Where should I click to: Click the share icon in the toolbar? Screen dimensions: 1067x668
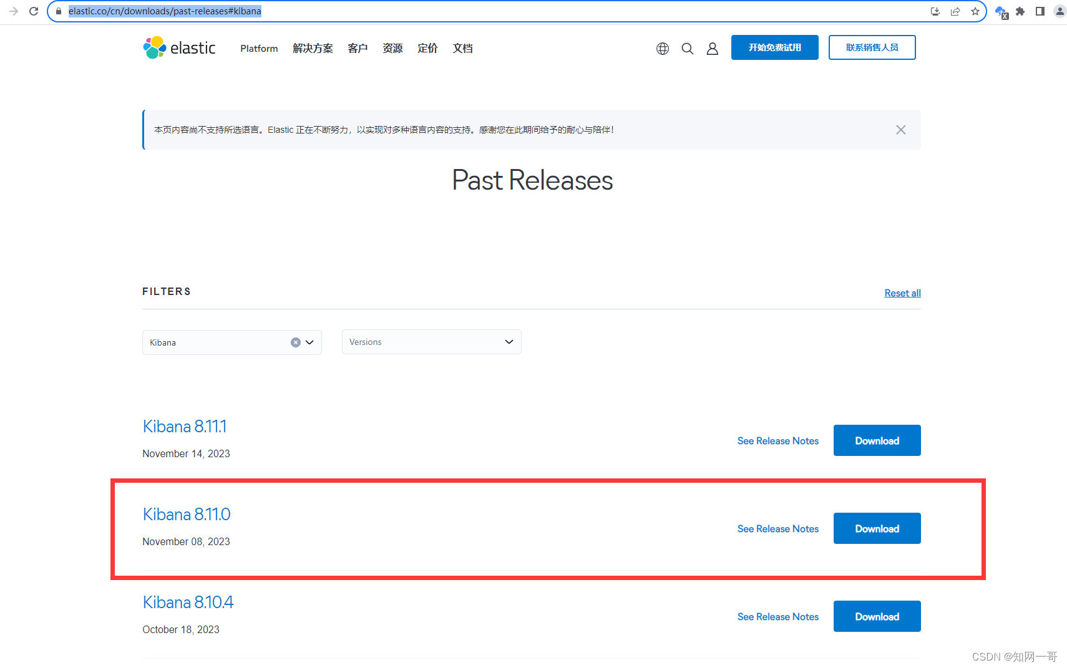pos(955,11)
